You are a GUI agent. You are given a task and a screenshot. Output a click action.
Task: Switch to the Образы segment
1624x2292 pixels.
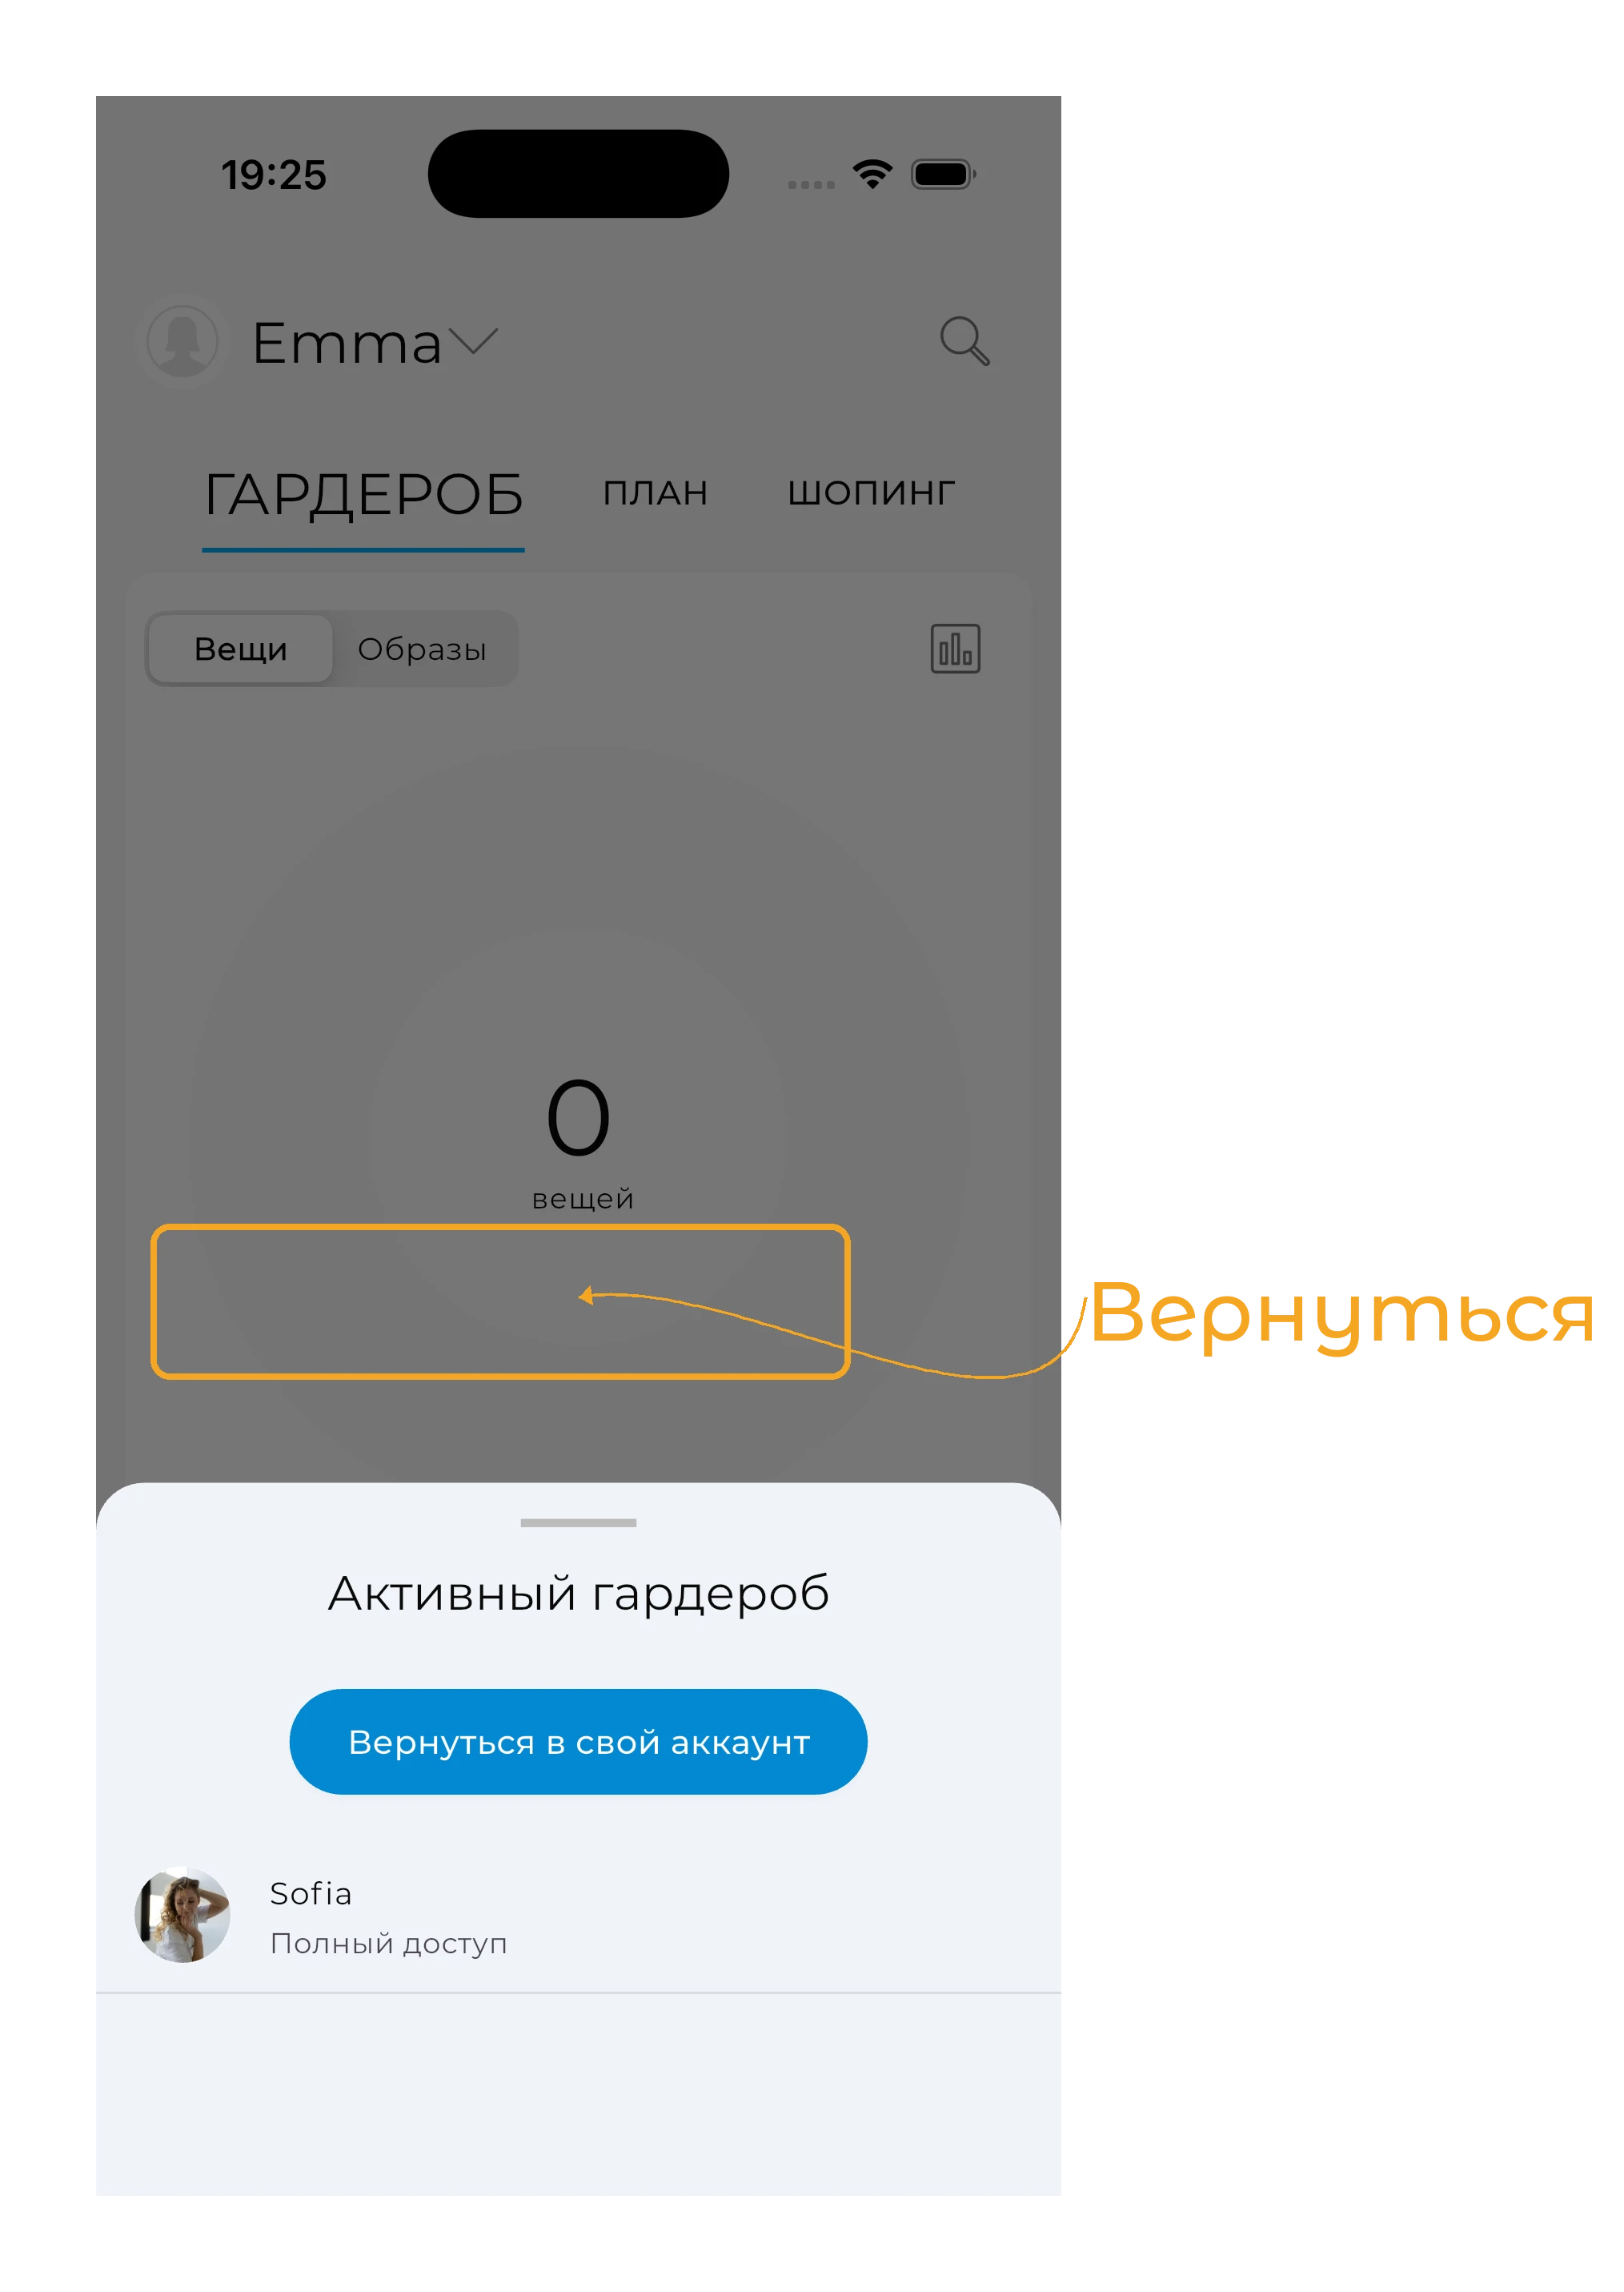(x=422, y=649)
